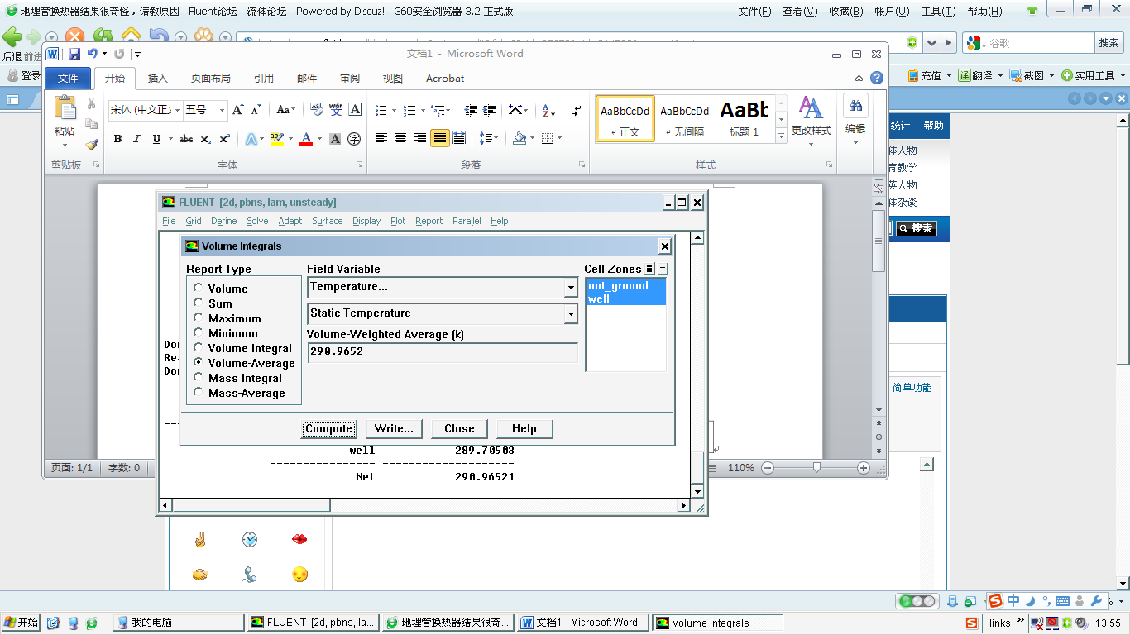1130x635 pixels.
Task: Apply strikethrough formatting in Word
Action: (186, 139)
